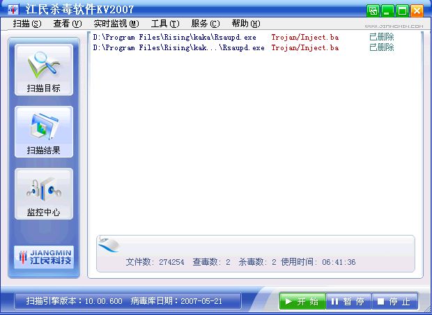This screenshot has height=315, width=432.
Task: Open the 监控中心 monitoring center
Action: pyautogui.click(x=44, y=194)
